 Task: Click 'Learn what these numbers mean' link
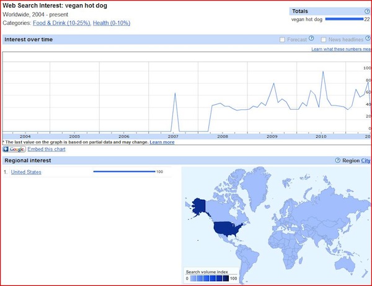(341, 48)
